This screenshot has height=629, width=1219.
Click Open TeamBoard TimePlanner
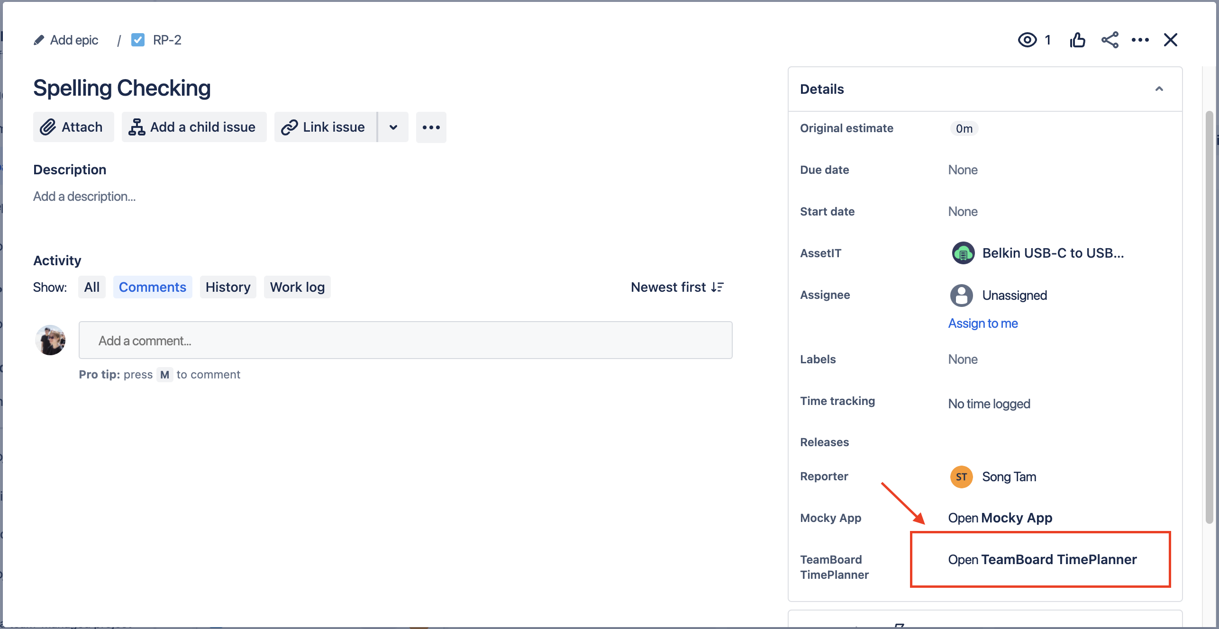[1042, 559]
